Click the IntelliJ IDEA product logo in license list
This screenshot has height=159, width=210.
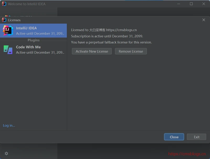click(x=8, y=31)
